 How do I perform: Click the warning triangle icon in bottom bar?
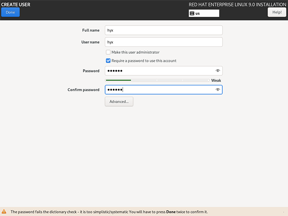[x=4, y=212]
